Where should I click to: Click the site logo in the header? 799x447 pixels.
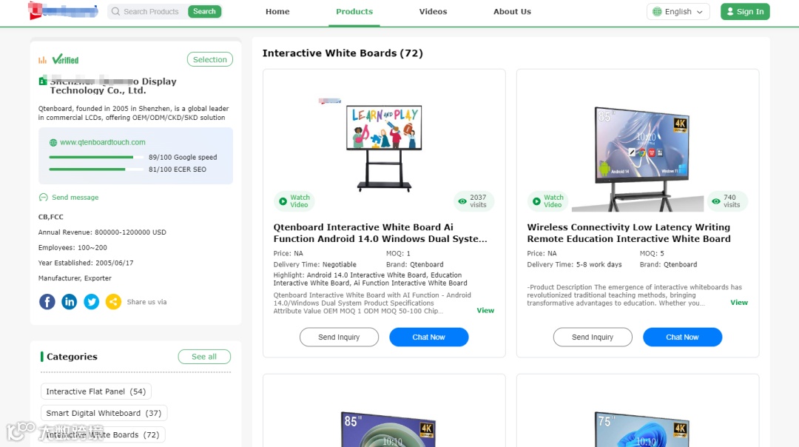[x=63, y=10]
